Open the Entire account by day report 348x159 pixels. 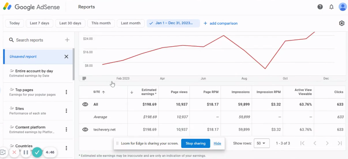point(38,73)
